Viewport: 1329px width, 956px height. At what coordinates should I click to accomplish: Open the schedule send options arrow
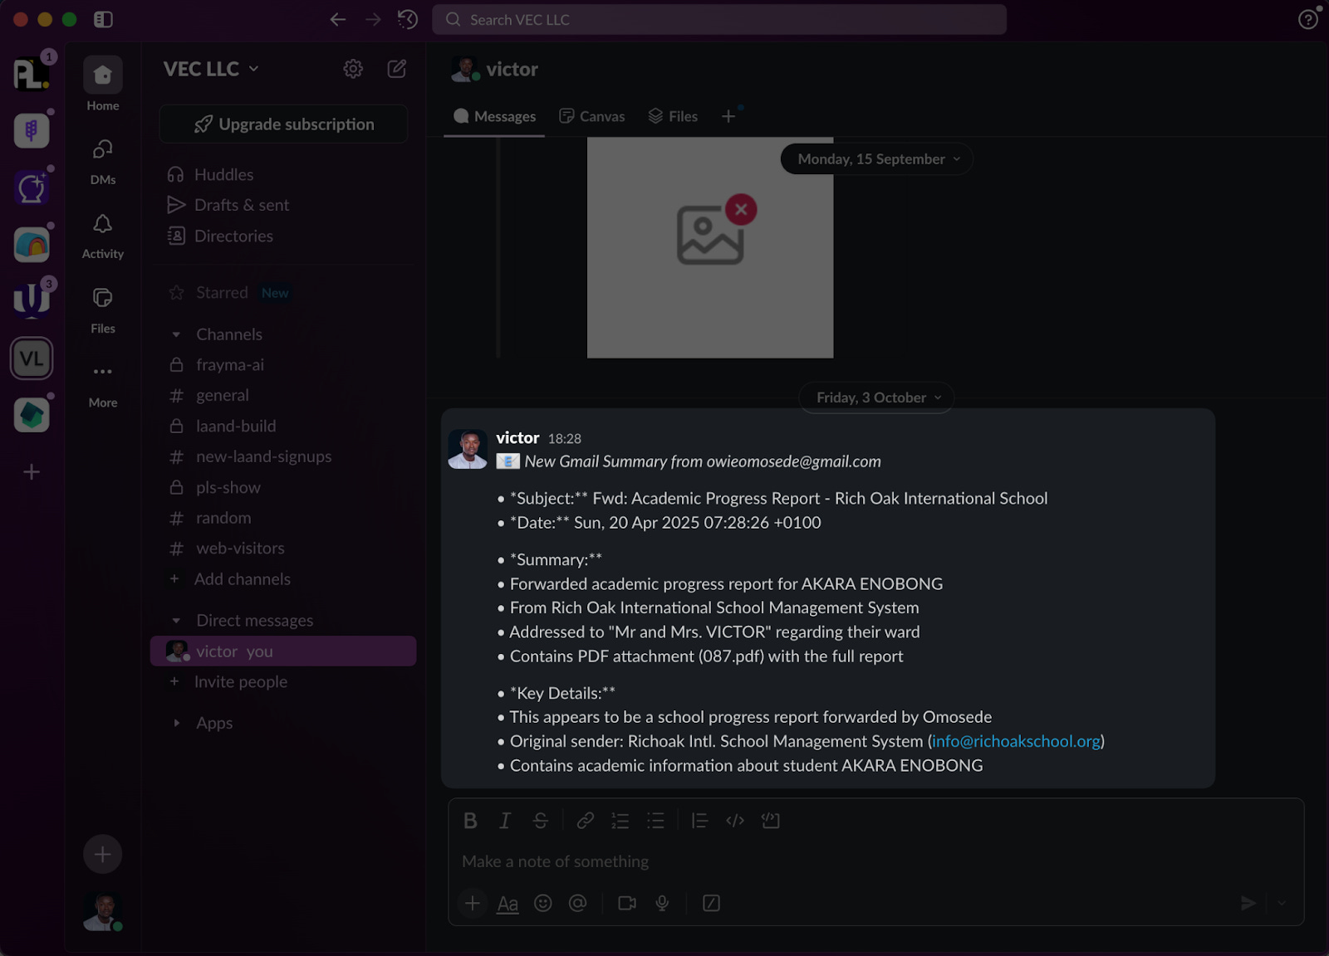[x=1282, y=903]
